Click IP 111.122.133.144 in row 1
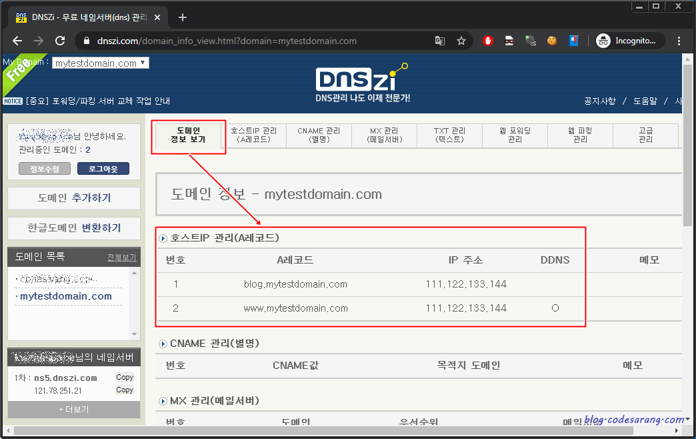The image size is (696, 439). coord(466,284)
